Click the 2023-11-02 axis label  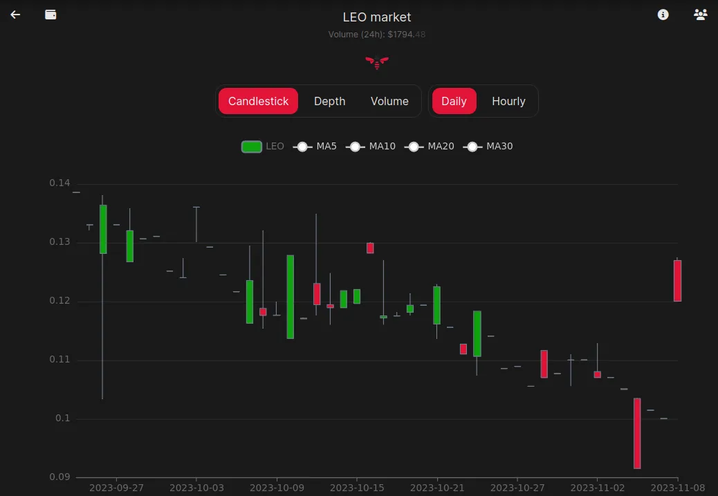pyautogui.click(x=597, y=488)
